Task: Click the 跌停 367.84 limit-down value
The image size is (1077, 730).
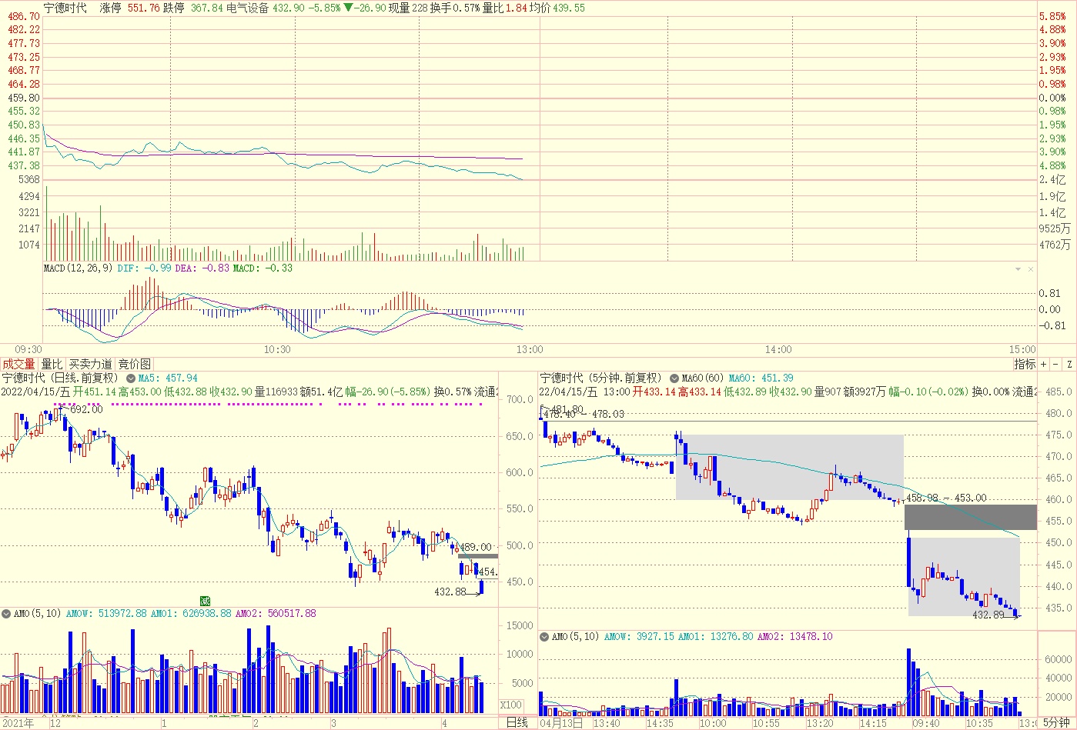Action: coord(192,8)
